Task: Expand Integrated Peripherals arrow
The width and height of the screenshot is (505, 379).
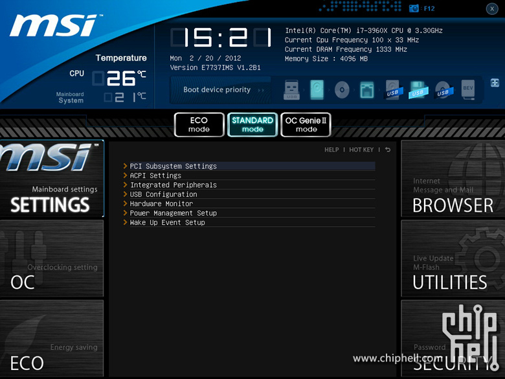Action: coord(126,185)
